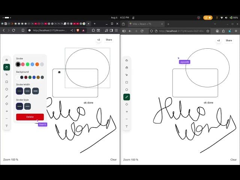The image size is (240, 180).
Task: Select the second stroke style option
Action: [27, 106]
